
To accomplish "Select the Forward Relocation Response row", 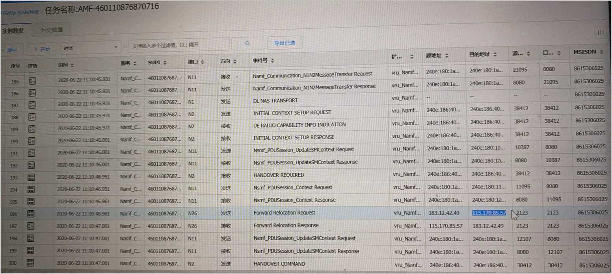I will [286, 226].
